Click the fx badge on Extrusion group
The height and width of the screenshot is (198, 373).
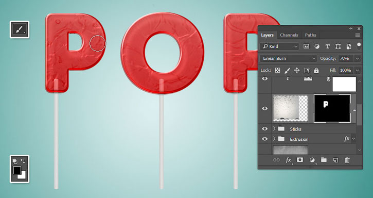point(347,139)
